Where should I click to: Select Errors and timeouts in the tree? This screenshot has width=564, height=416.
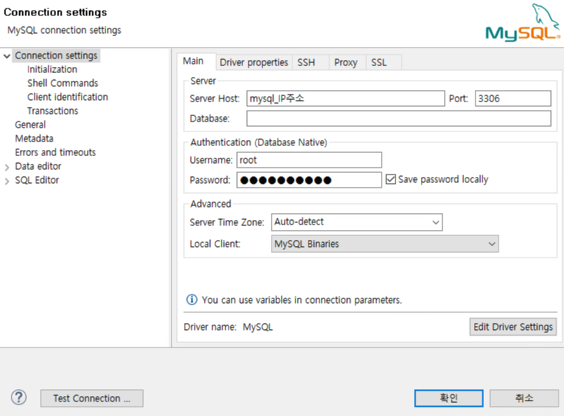tap(55, 152)
